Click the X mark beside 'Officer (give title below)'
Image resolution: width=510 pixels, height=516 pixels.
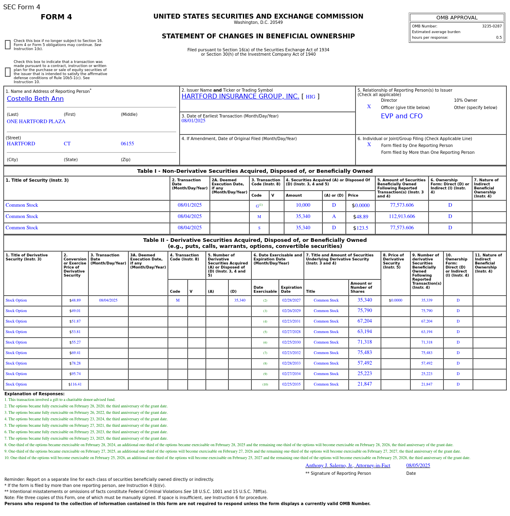pyautogui.click(x=369, y=107)
